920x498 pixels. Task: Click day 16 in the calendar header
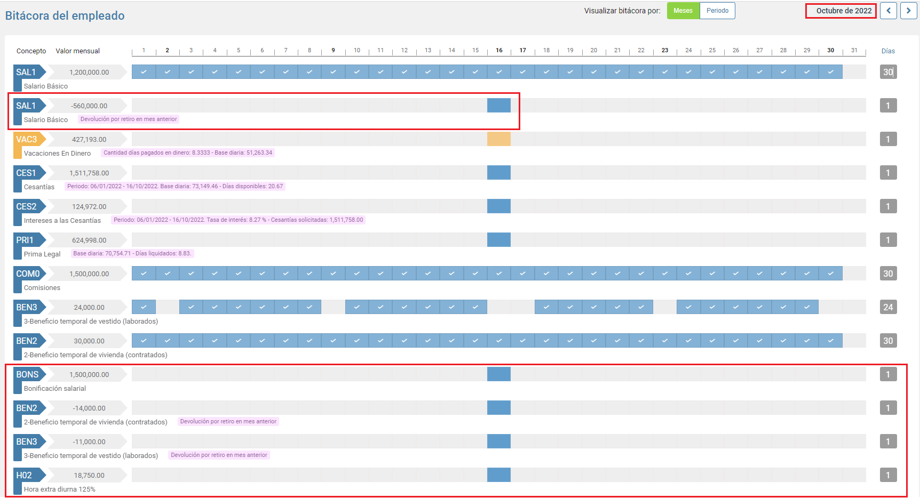click(x=499, y=50)
